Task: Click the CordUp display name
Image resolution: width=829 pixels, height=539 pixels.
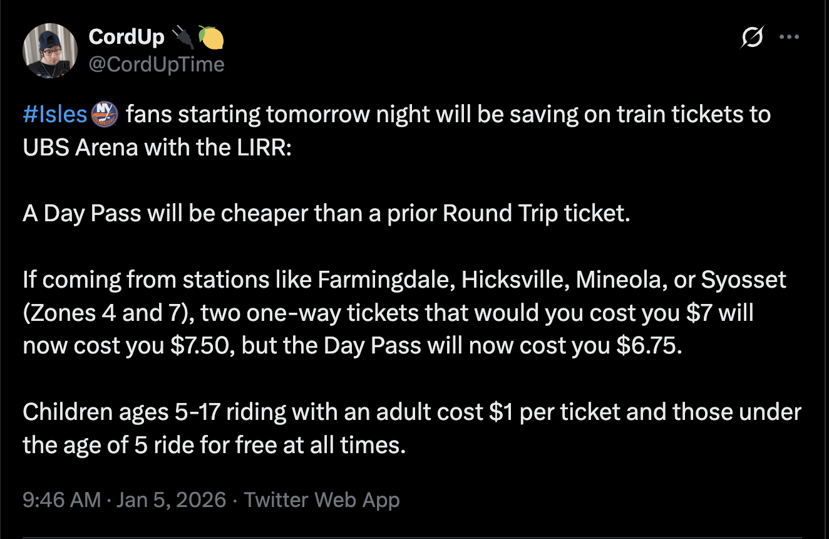Action: (125, 36)
